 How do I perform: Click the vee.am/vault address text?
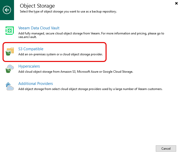(x=28, y=37)
